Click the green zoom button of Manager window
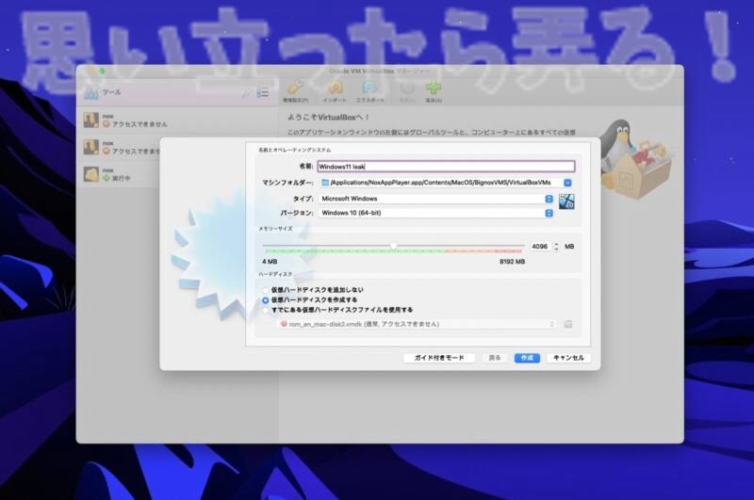The height and width of the screenshot is (500, 754). tap(102, 71)
